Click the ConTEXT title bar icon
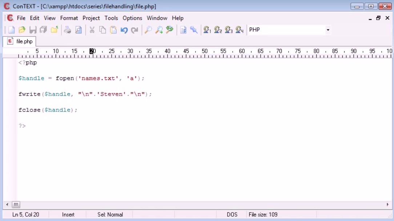Viewport: 394px width, 221px height. tap(7, 6)
